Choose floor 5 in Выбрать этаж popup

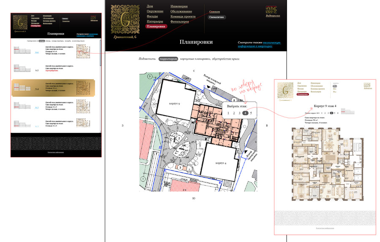[x=251, y=113]
